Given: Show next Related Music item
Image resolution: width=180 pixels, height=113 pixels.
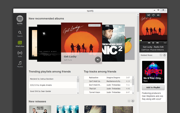Looking at the screenshot, I should 164,55.
